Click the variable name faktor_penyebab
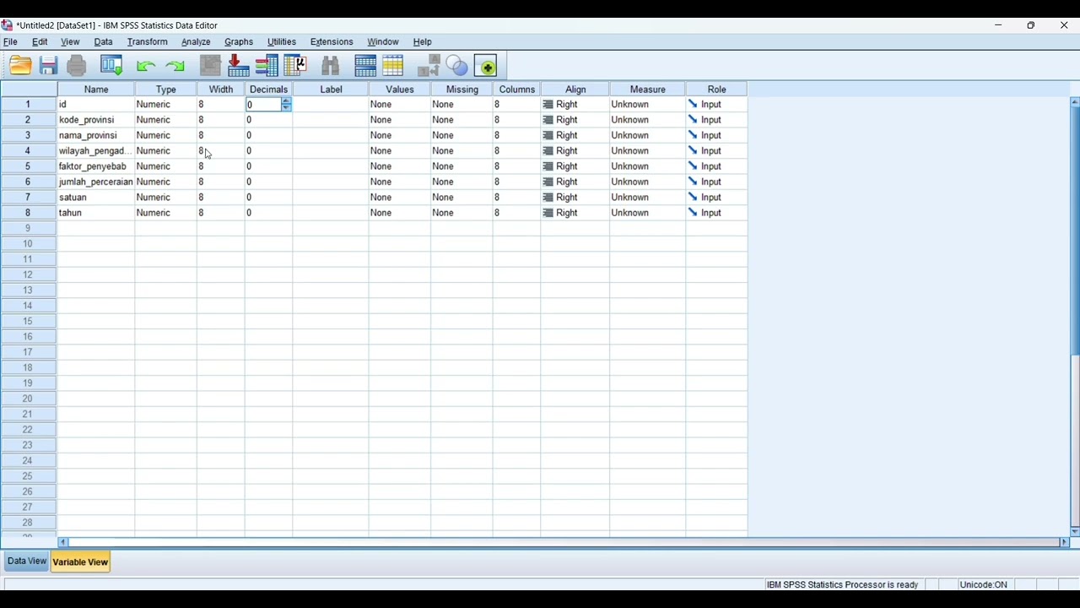This screenshot has width=1080, height=608. 93,166
